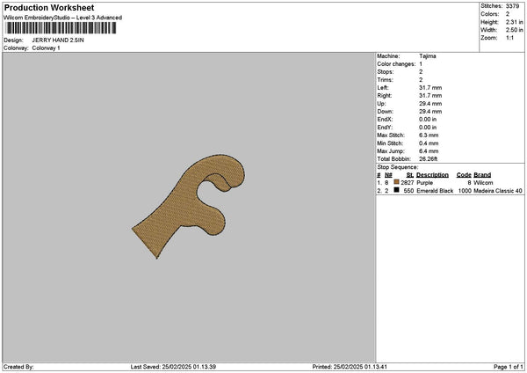Click the Zoom 1:1 value
Screen dimensions: 527x373
512,38
